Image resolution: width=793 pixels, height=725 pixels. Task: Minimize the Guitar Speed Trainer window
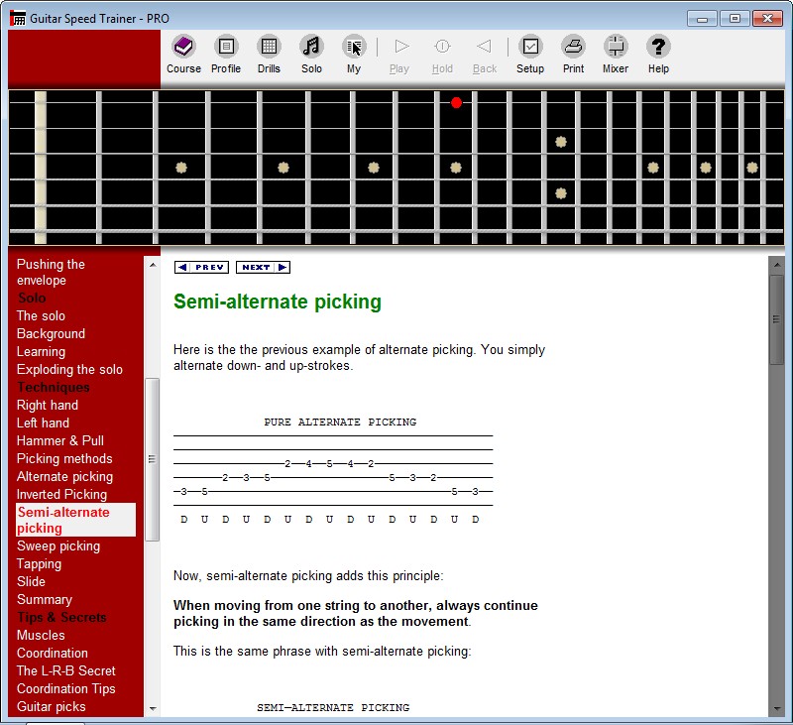(702, 19)
